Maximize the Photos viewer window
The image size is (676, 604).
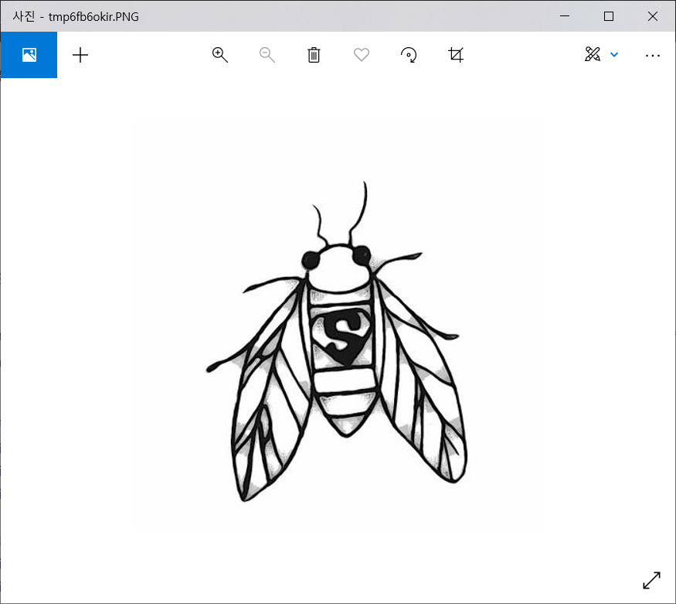609,16
